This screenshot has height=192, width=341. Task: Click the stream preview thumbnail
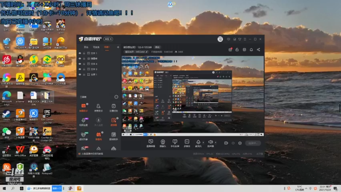(x=193, y=96)
